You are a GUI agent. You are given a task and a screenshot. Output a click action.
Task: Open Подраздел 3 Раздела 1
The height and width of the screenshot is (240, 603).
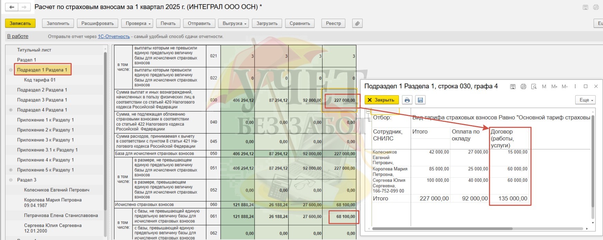[42, 100]
